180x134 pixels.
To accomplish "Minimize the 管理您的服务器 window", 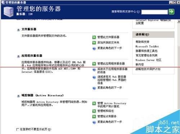I will click(171, 2).
